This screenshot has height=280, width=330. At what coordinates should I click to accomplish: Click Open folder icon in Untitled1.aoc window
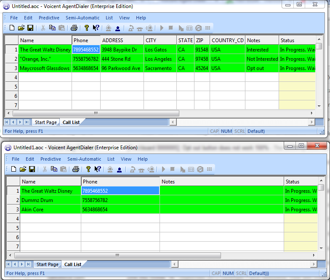23,169
